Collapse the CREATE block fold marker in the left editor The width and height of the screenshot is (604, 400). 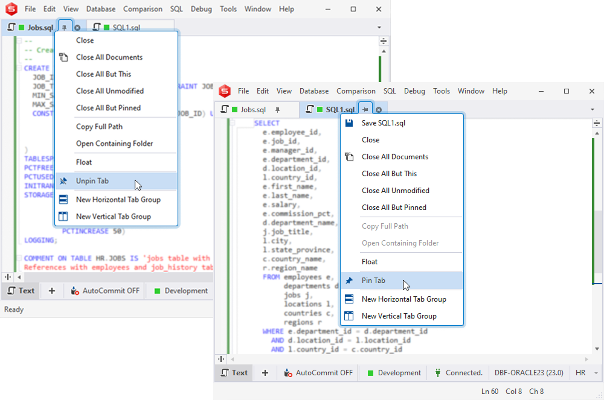click(x=19, y=68)
